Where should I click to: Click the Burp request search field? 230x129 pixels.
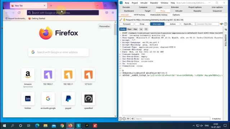tap(172, 119)
